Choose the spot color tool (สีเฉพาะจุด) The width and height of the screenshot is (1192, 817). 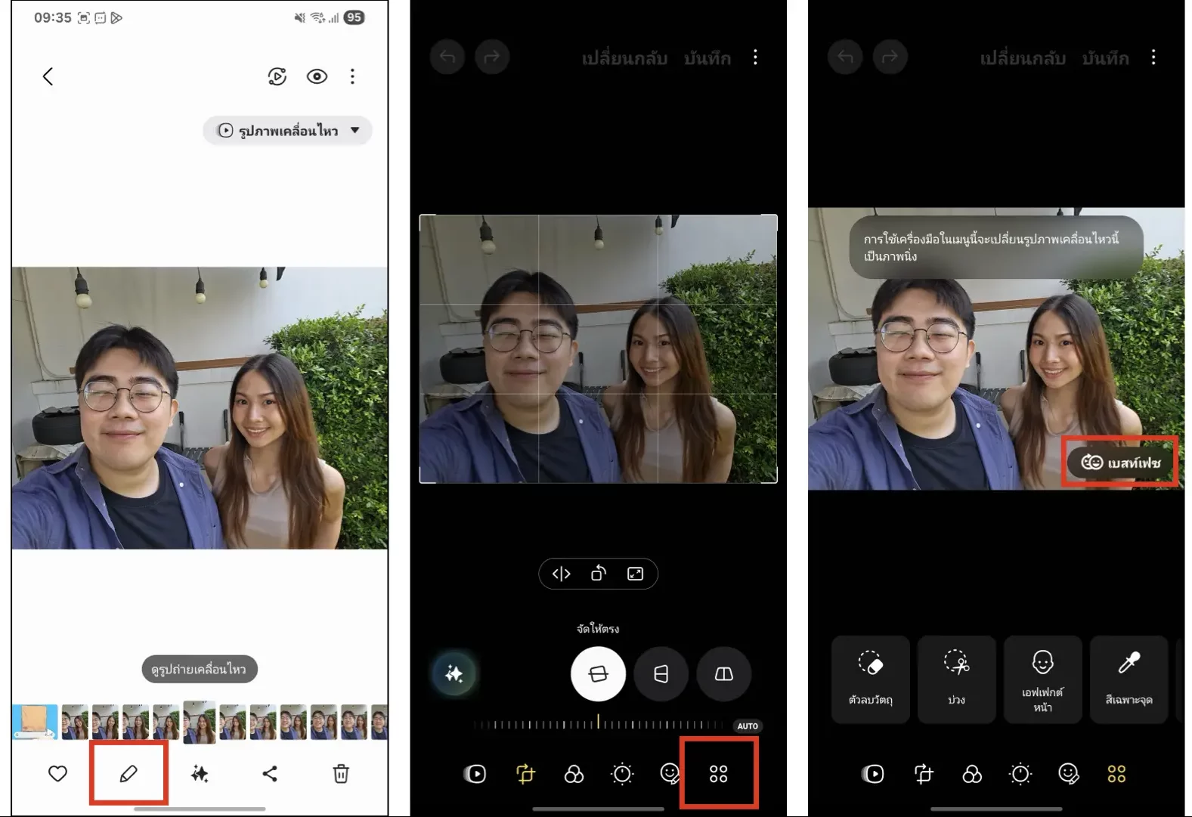[1129, 679]
